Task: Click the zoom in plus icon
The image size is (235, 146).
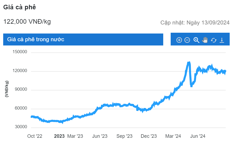Action: 179,40
